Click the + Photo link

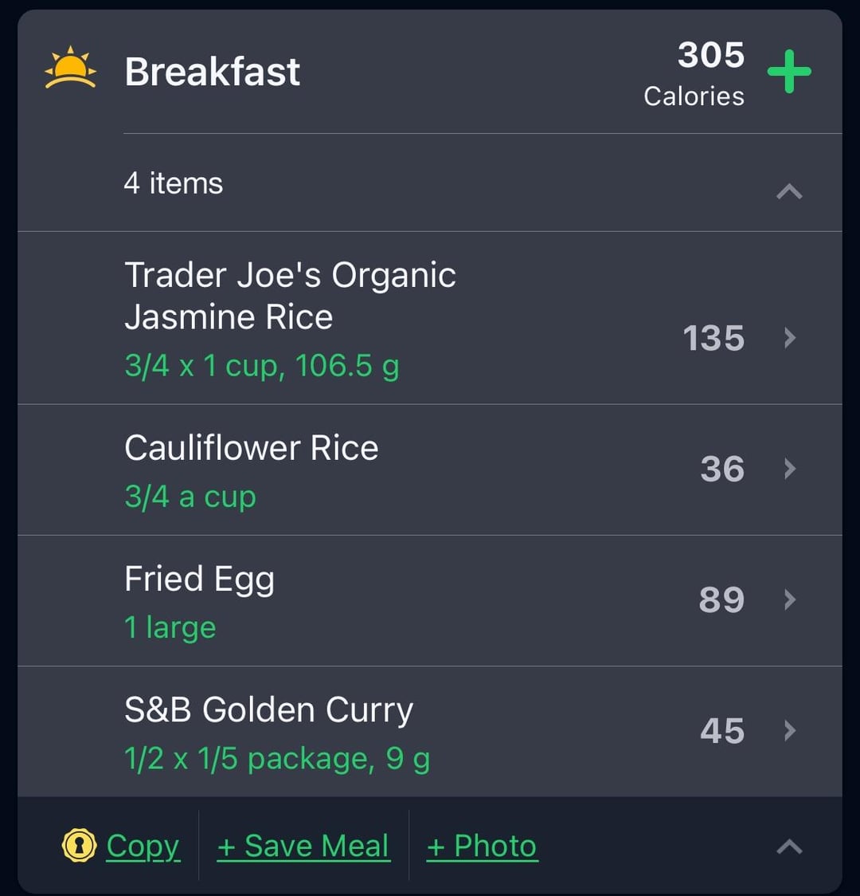coord(483,846)
